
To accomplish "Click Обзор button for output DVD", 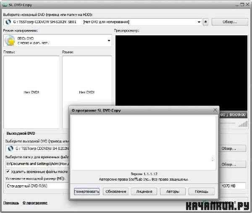I will (x=232, y=149).
